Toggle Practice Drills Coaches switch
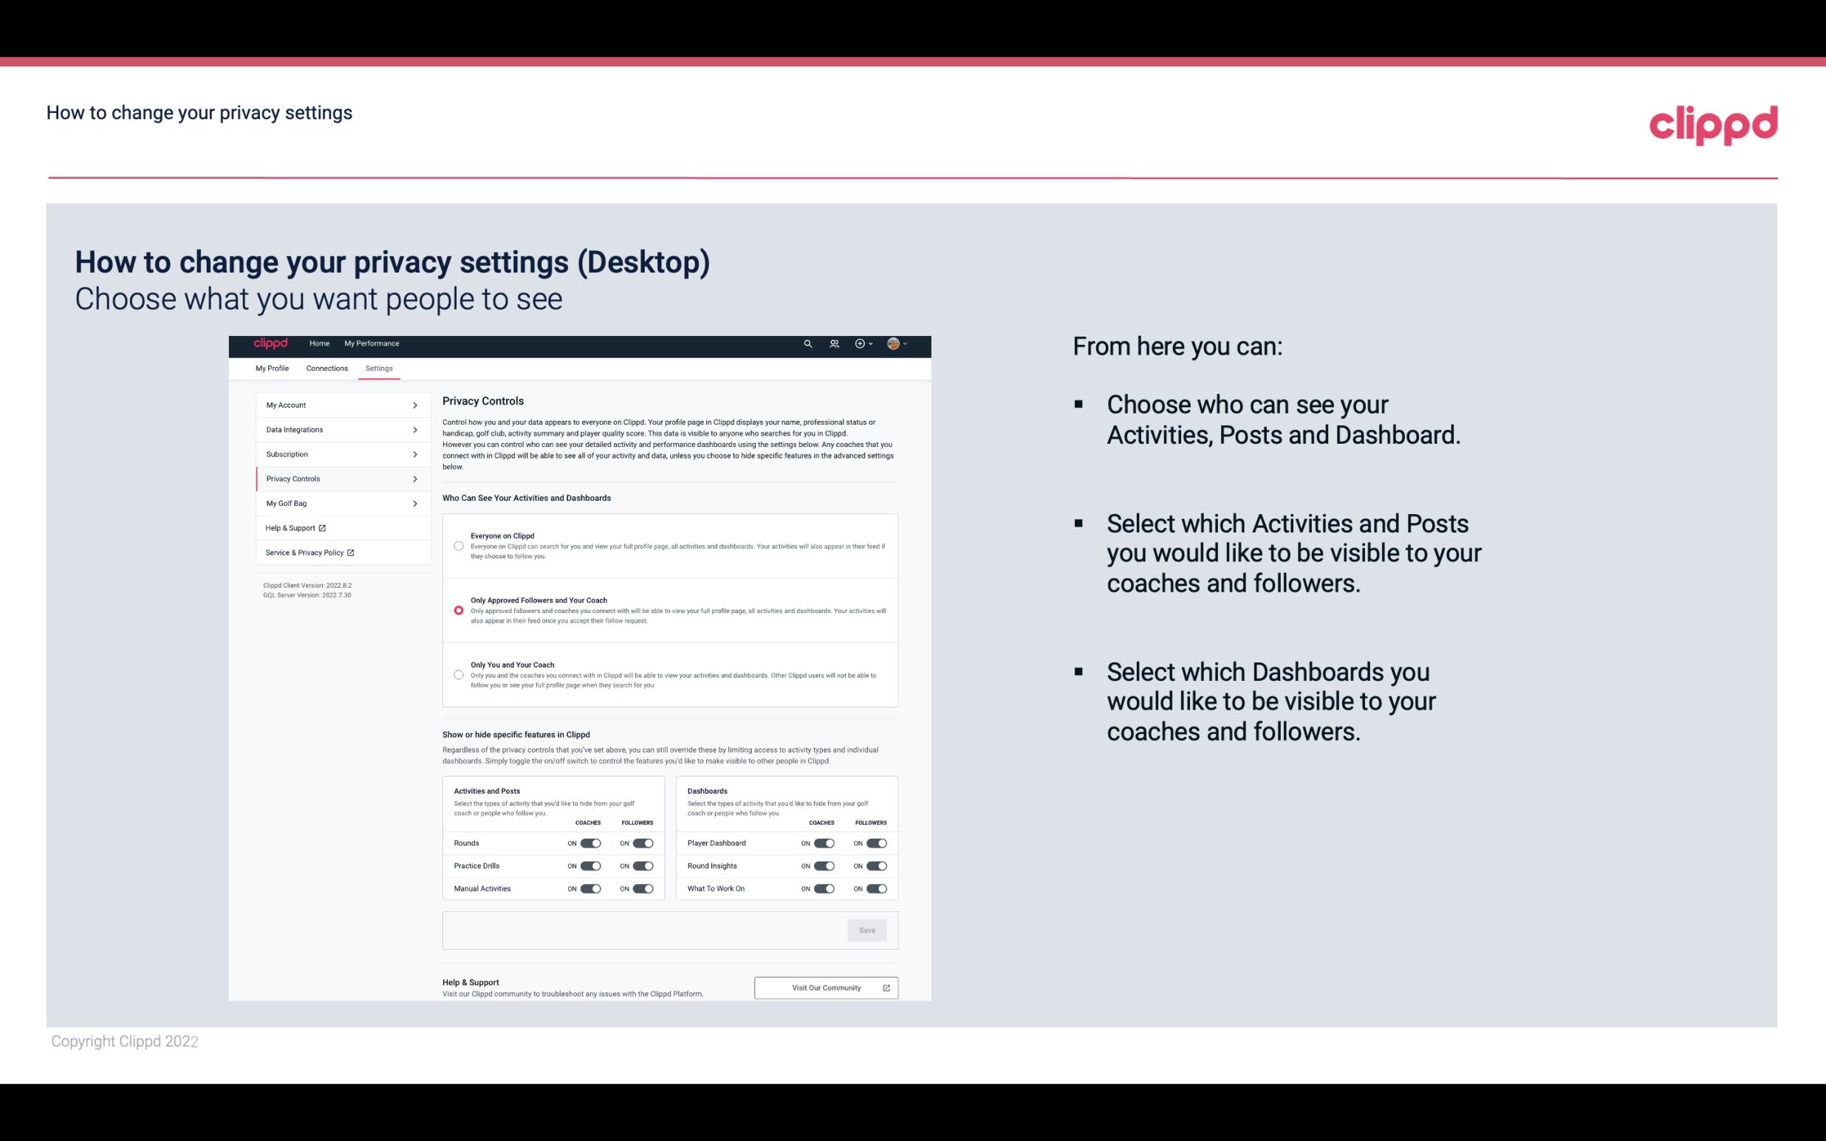The height and width of the screenshot is (1141, 1826). click(590, 865)
